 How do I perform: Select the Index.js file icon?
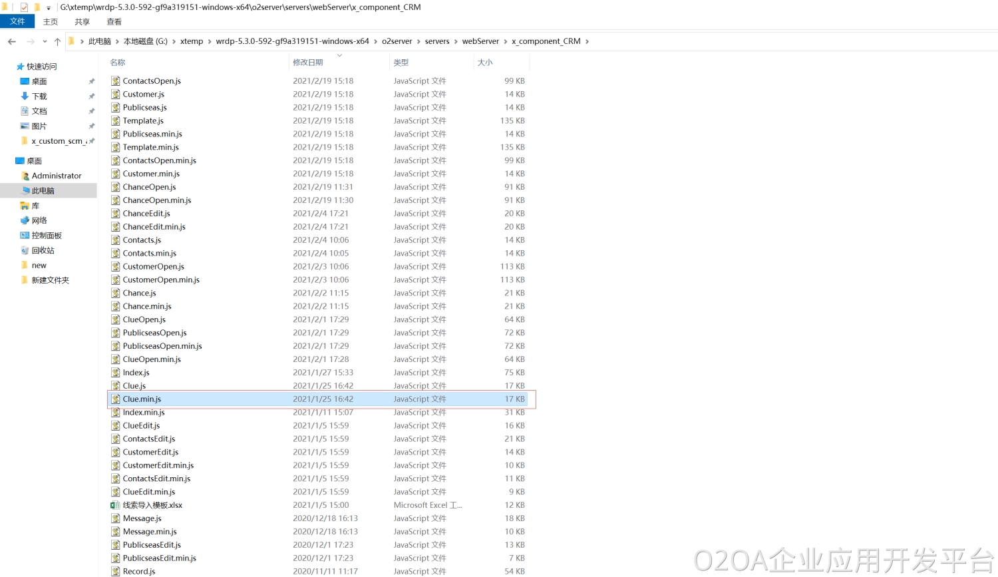pyautogui.click(x=115, y=373)
